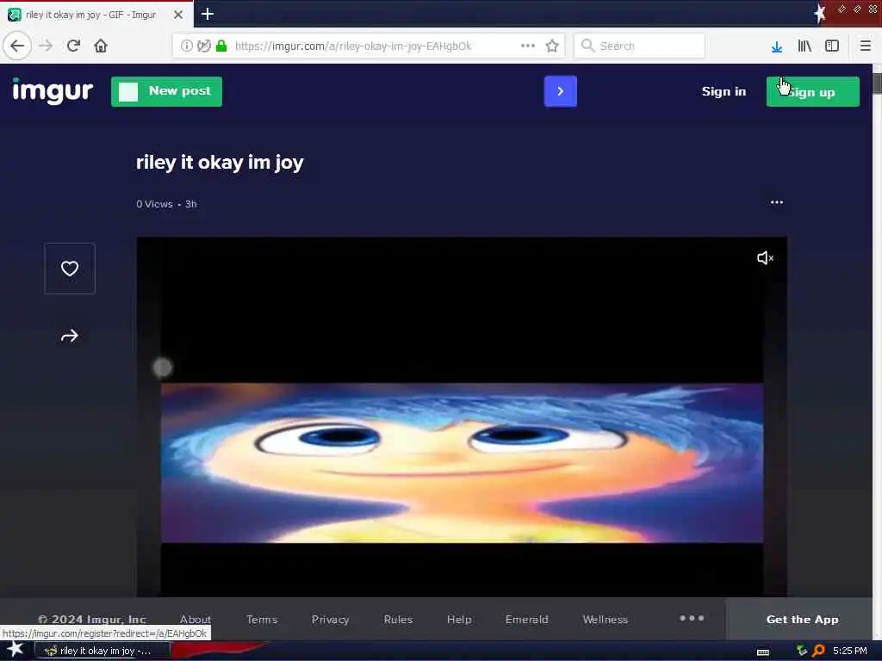The image size is (882, 661).
Task: Create a New post on Imgur
Action: pyautogui.click(x=166, y=91)
